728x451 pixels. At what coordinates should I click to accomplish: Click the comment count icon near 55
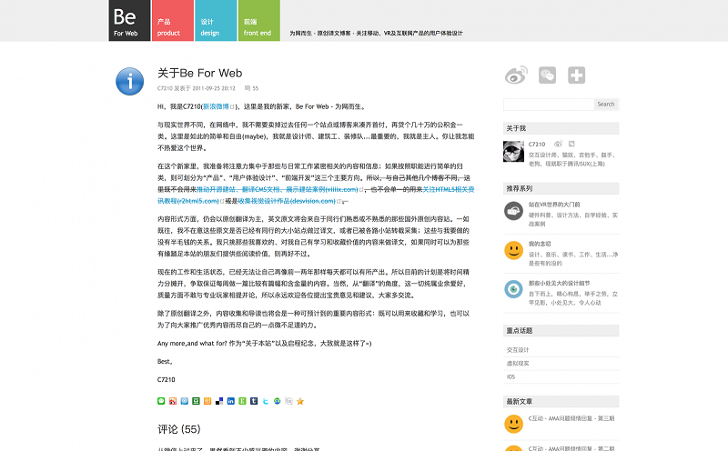(248, 88)
